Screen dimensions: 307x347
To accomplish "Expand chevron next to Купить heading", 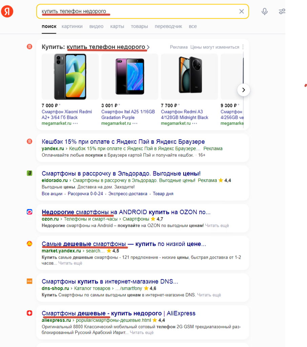I will pos(148,47).
